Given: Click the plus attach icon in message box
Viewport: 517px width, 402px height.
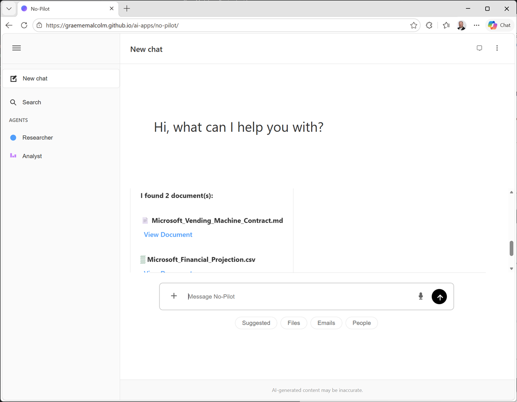Looking at the screenshot, I should (x=174, y=296).
